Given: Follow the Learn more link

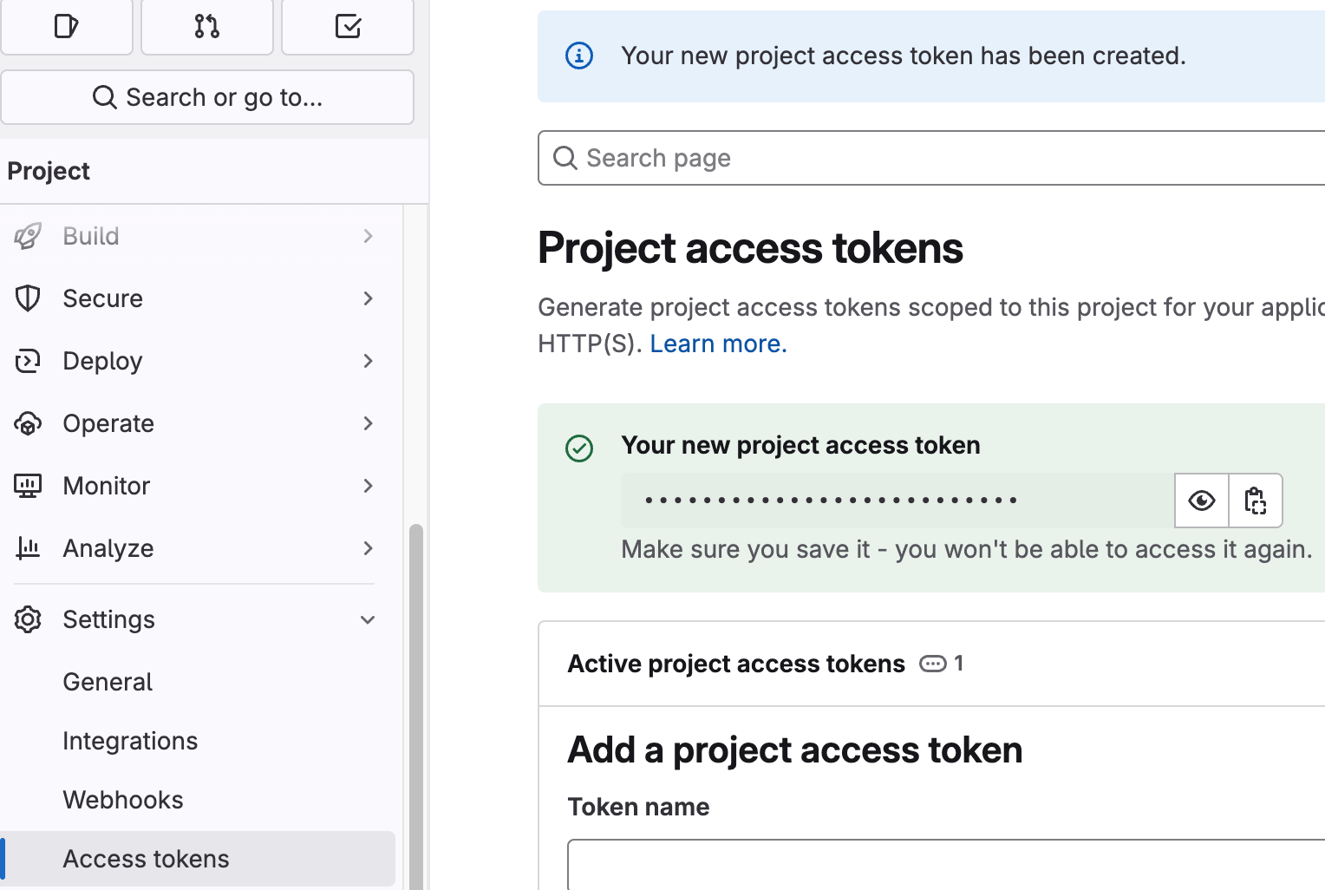Looking at the screenshot, I should (718, 344).
